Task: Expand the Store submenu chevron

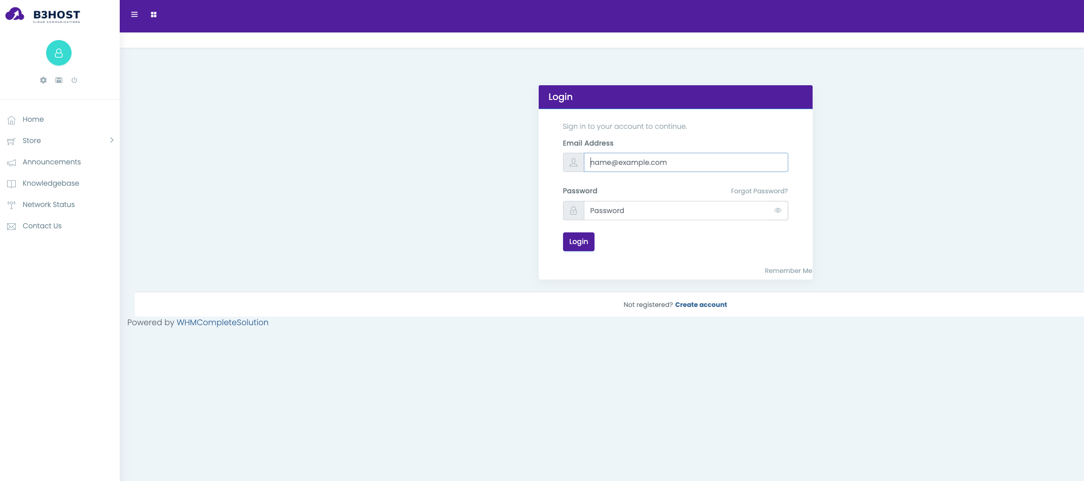Action: coord(112,141)
